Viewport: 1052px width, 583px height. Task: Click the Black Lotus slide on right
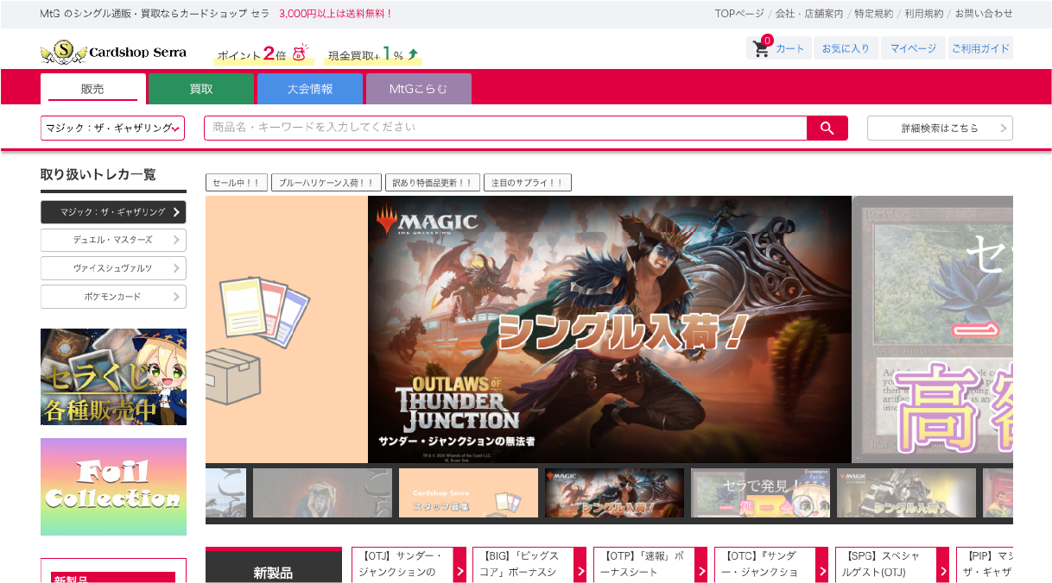(933, 329)
